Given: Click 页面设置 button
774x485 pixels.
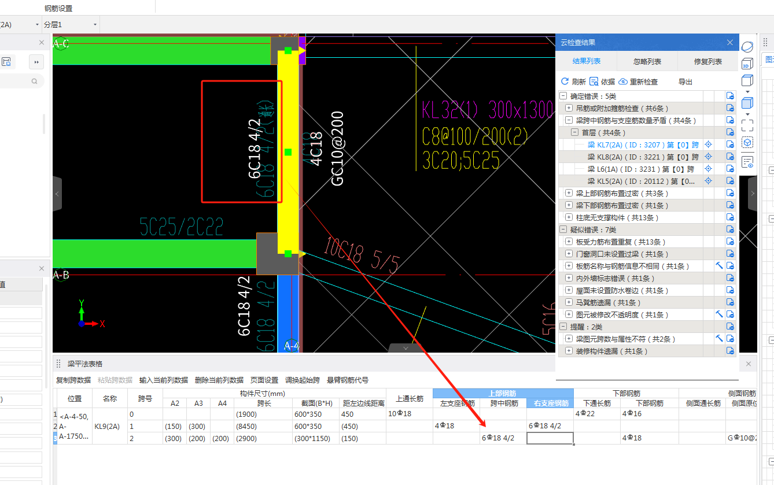Looking at the screenshot, I should pyautogui.click(x=264, y=380).
